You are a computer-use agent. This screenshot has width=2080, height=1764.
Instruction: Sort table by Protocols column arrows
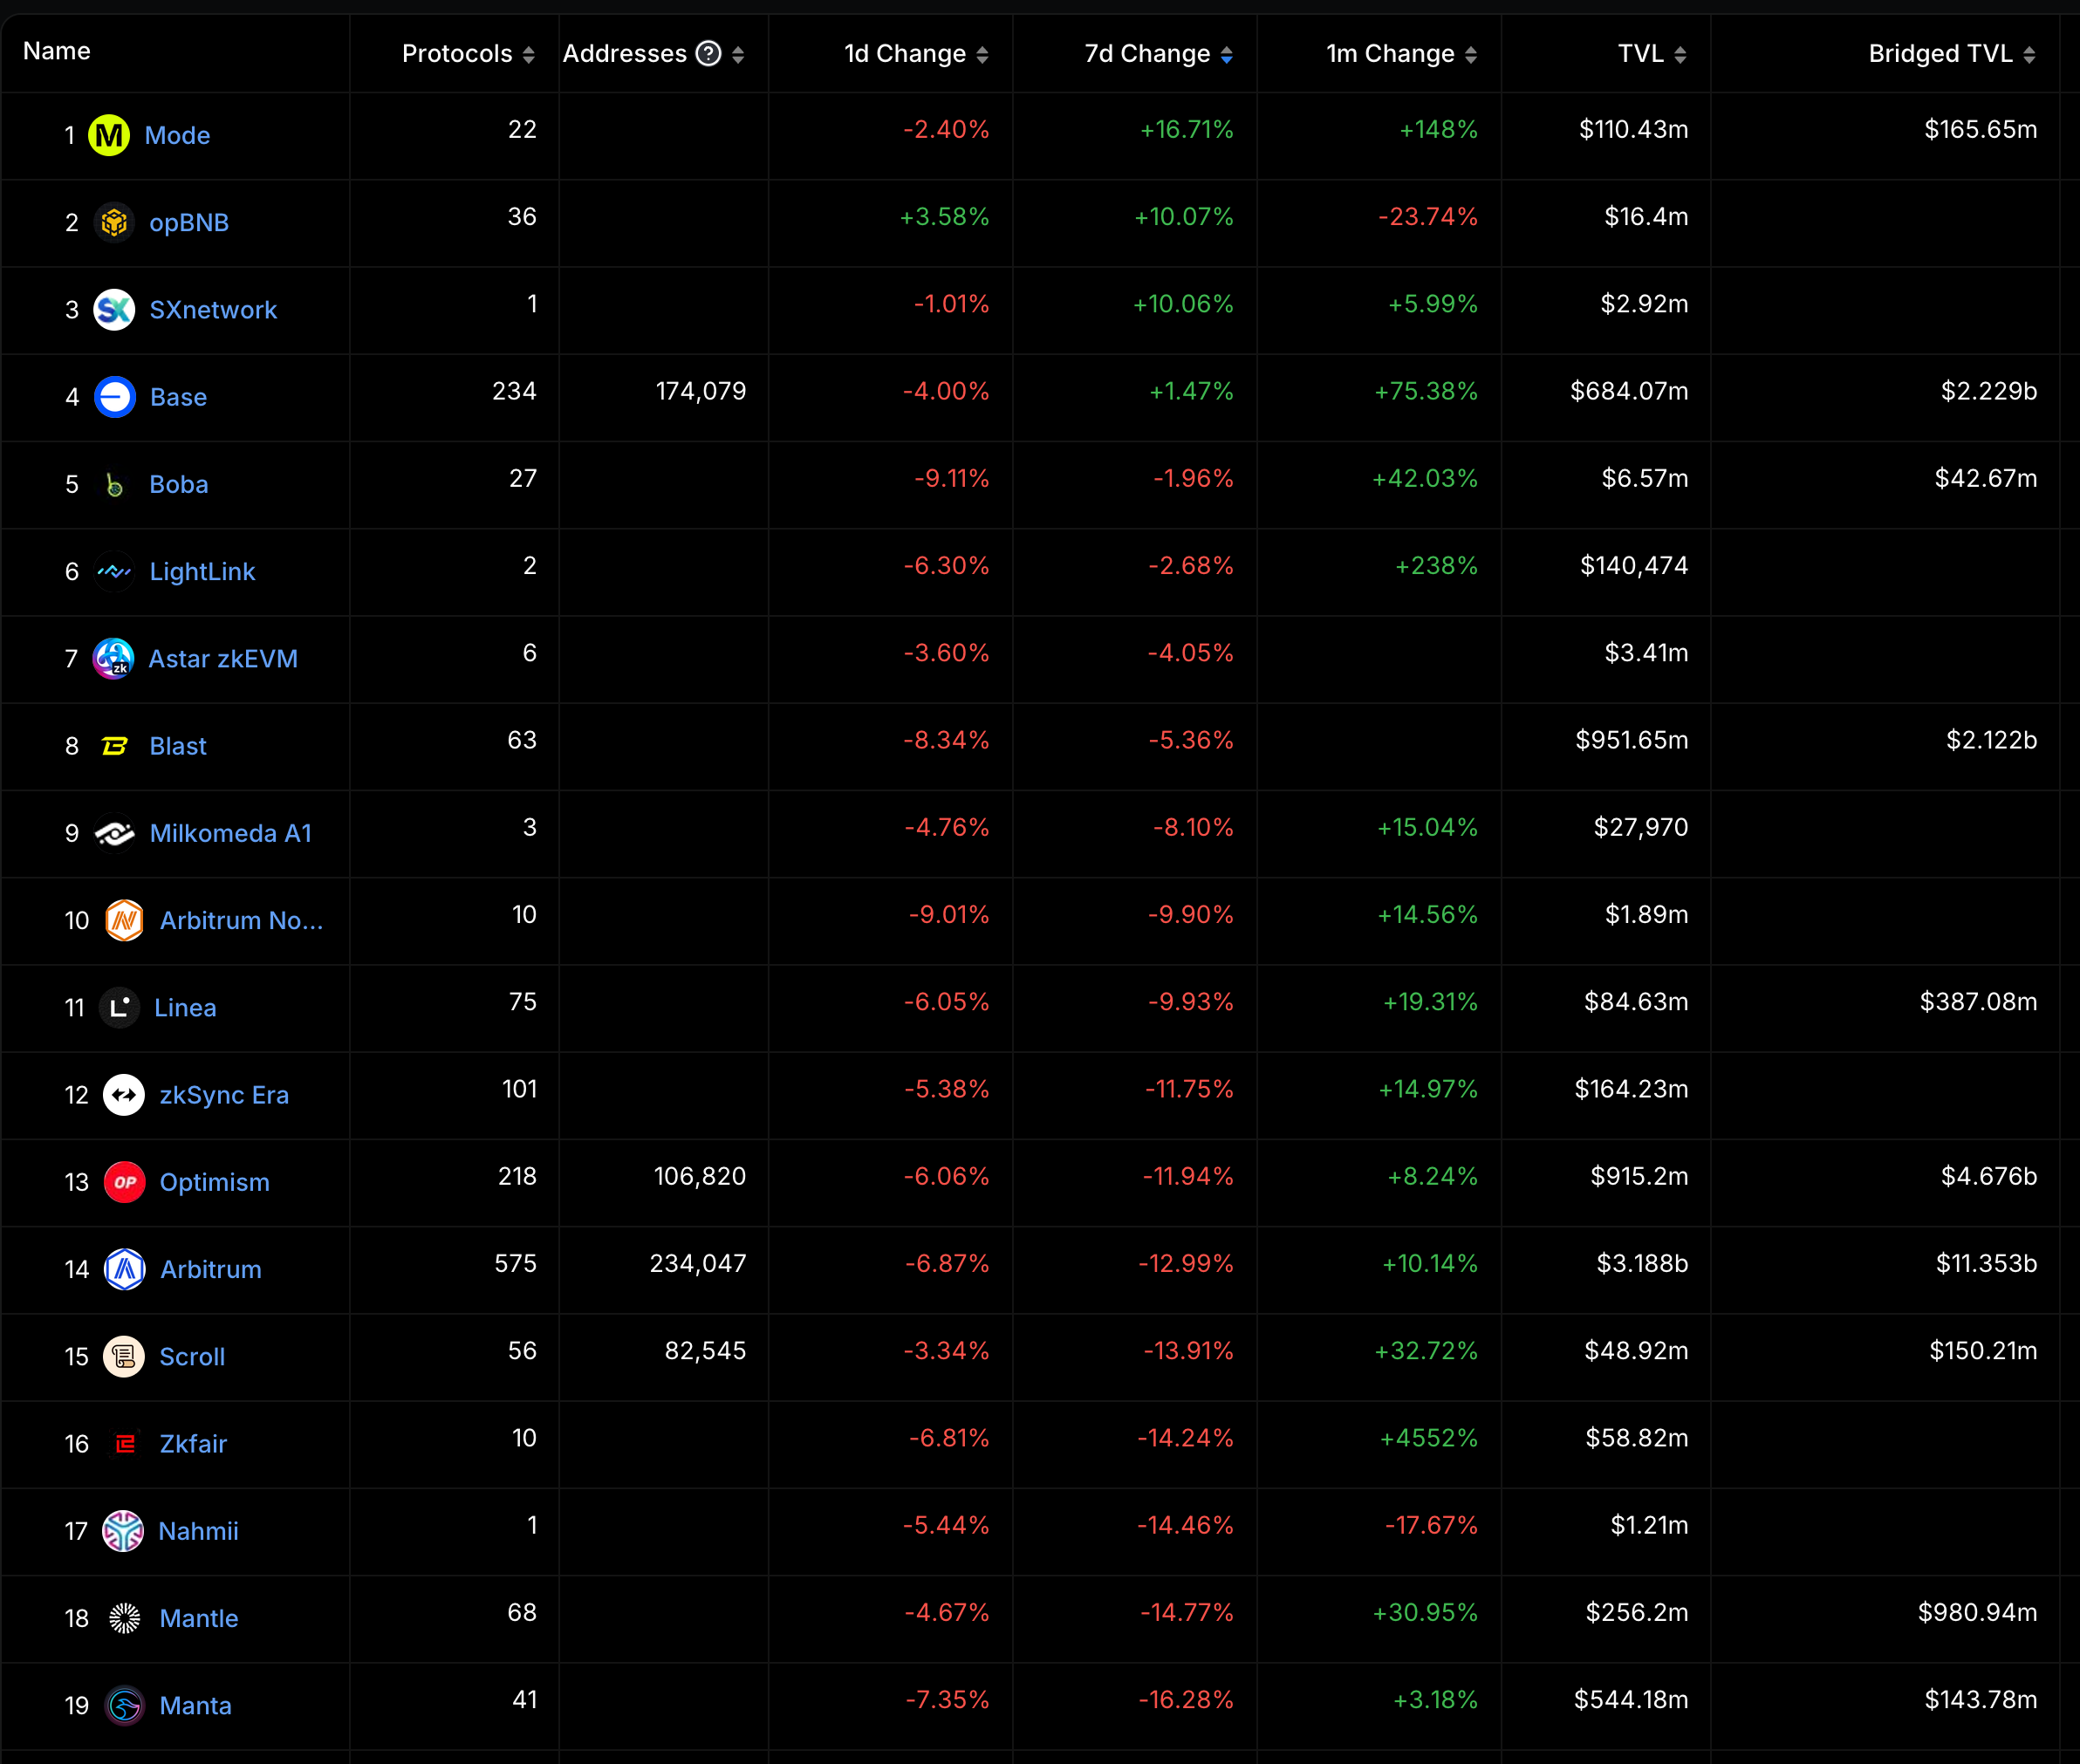tap(529, 55)
